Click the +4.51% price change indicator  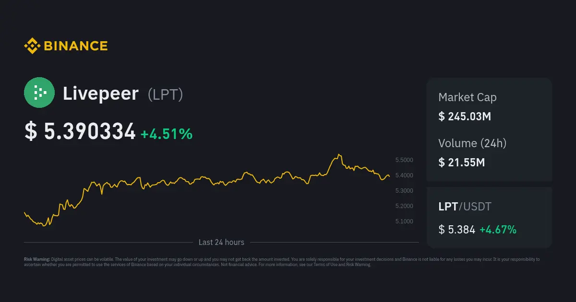click(x=167, y=134)
